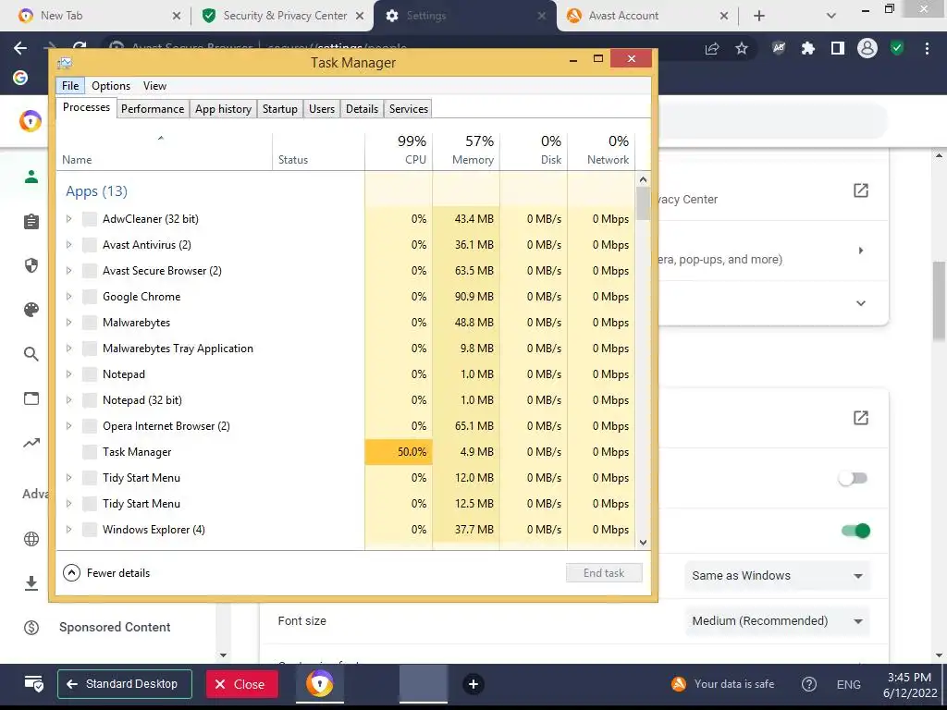
Task: Switch to the Security & Privacy Center tab
Action: coord(282,16)
